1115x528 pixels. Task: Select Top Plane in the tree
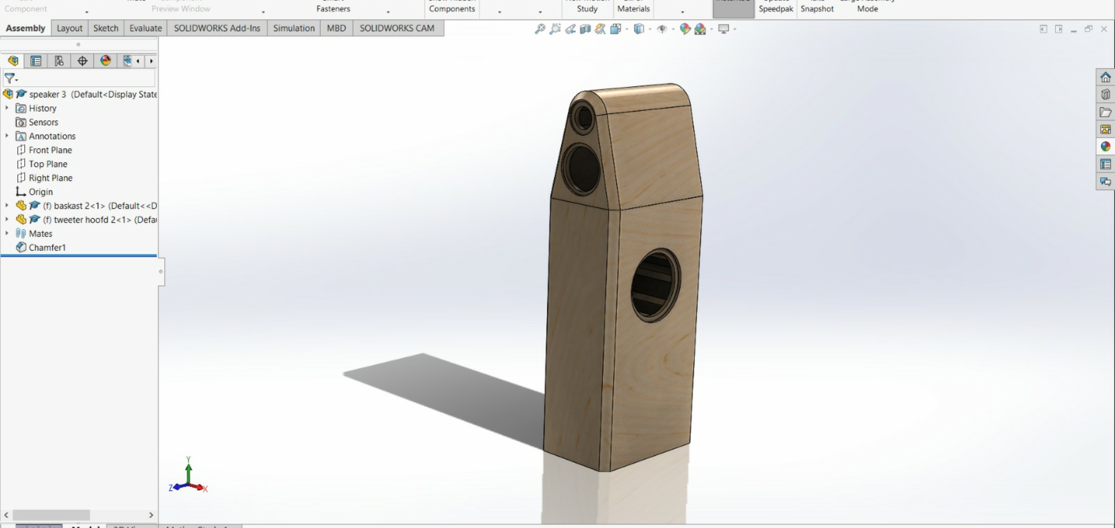point(41,164)
